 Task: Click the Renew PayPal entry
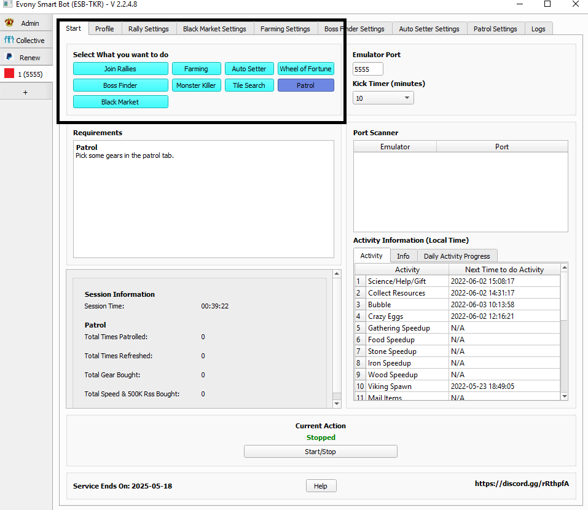tap(26, 57)
